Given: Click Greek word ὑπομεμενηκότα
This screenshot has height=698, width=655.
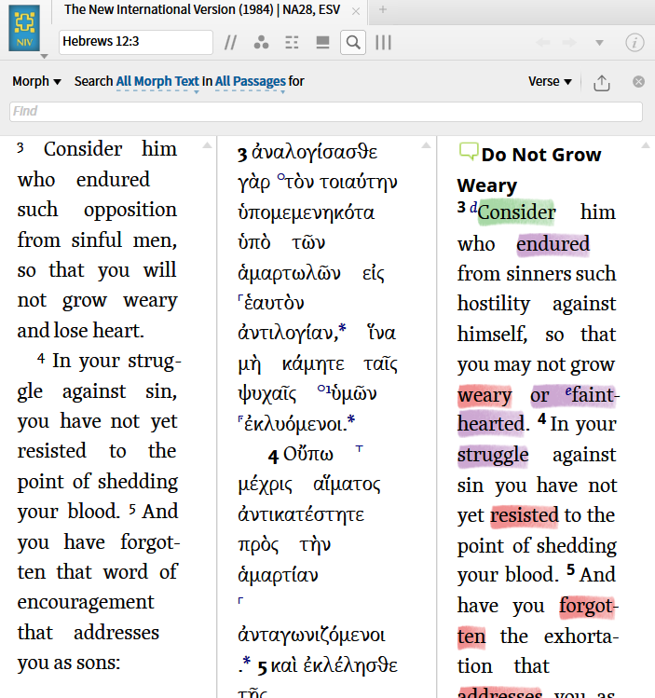Looking at the screenshot, I should [x=307, y=212].
